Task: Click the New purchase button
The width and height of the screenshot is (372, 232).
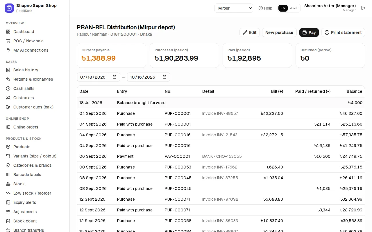Action: (x=279, y=32)
